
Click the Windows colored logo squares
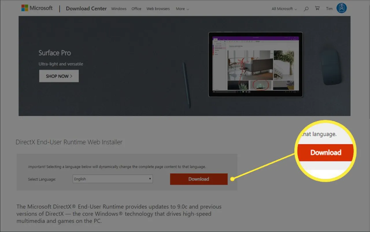(25, 8)
